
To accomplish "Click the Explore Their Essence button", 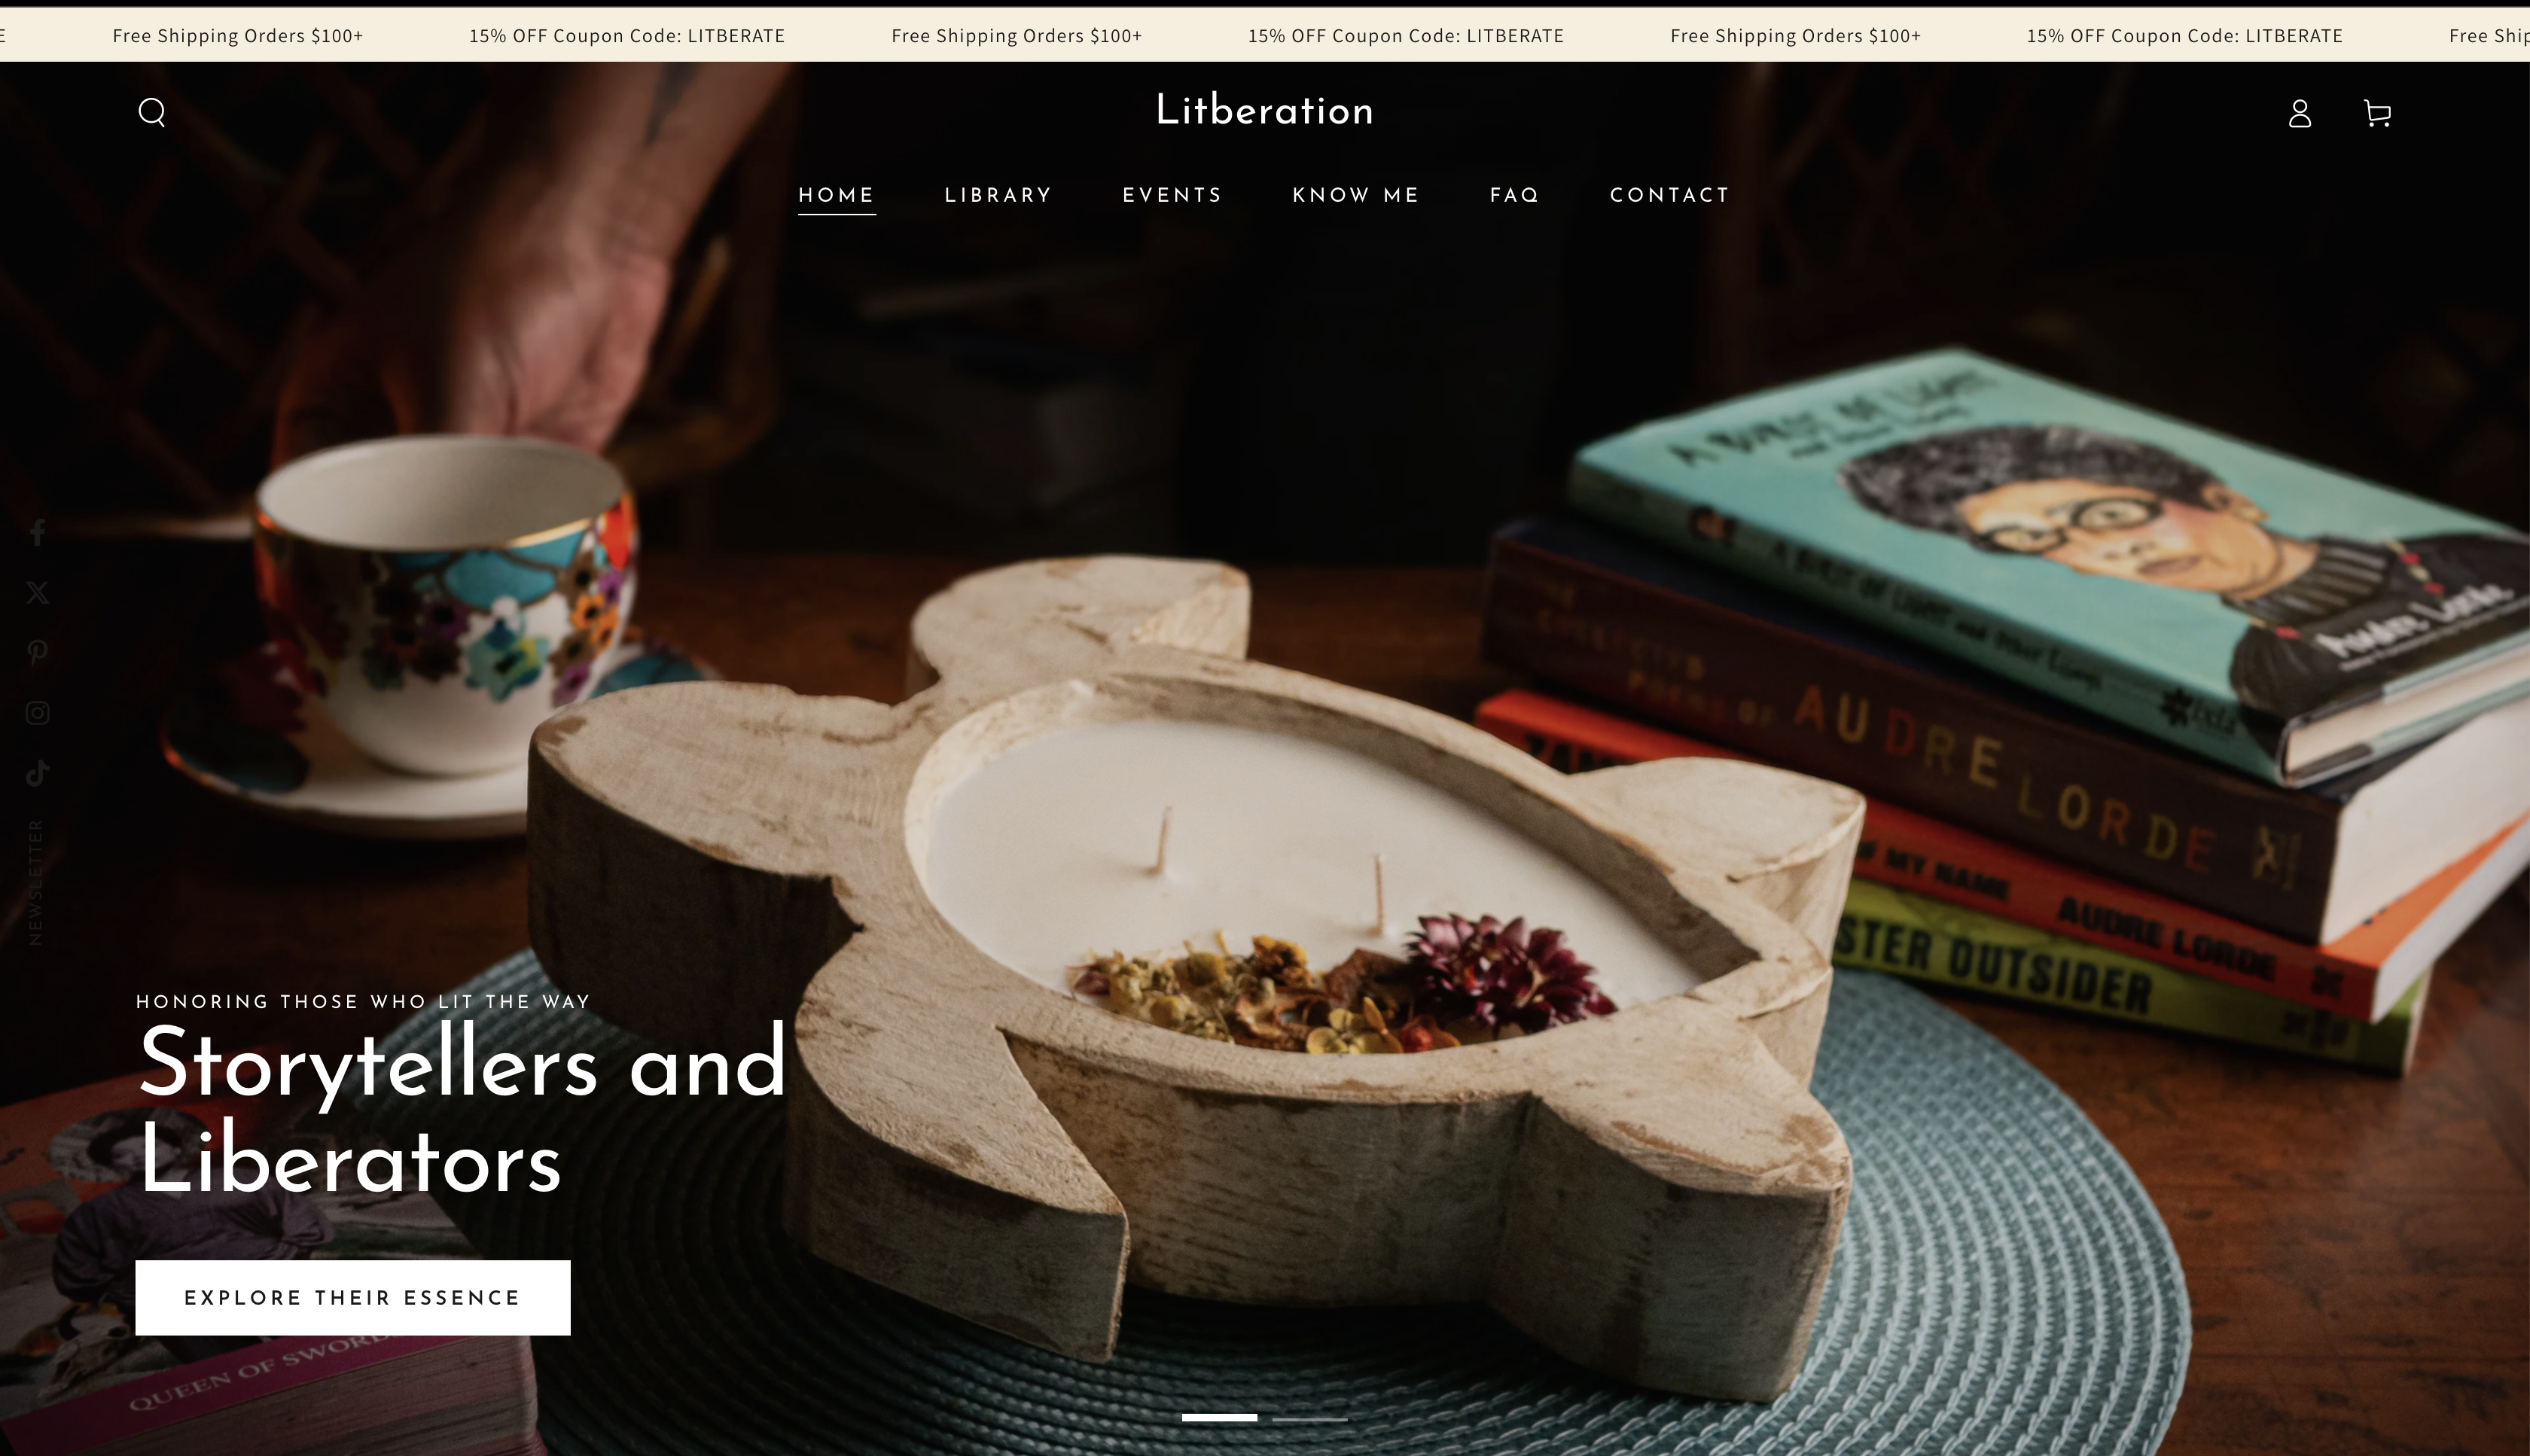I will (x=353, y=1297).
